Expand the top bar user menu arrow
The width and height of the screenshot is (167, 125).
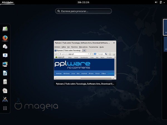pos(164,2)
